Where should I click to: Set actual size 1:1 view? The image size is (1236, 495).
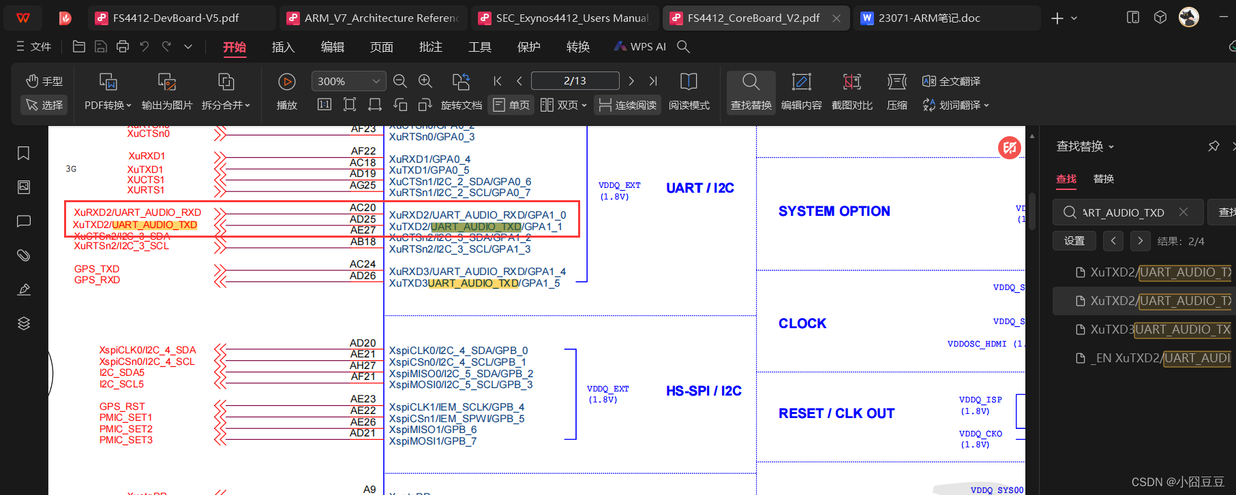(x=325, y=105)
